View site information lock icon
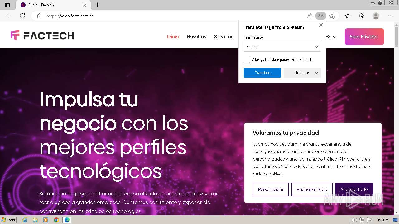 coord(39,16)
